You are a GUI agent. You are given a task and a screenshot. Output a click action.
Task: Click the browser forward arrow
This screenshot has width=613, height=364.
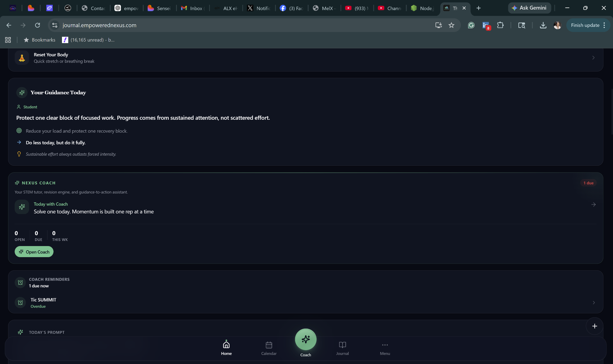point(23,25)
